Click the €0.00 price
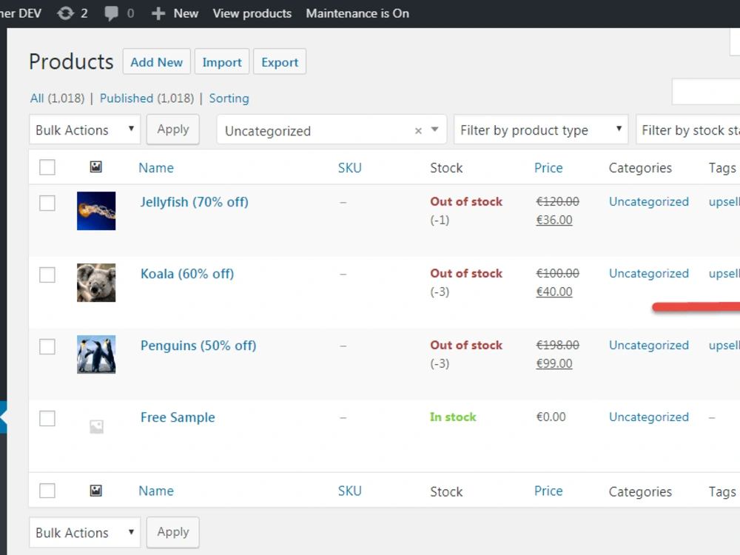Screen dimensions: 740x555 tap(551, 417)
